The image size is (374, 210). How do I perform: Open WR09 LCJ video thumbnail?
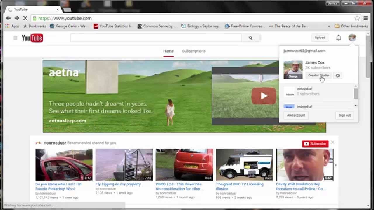coord(184,165)
